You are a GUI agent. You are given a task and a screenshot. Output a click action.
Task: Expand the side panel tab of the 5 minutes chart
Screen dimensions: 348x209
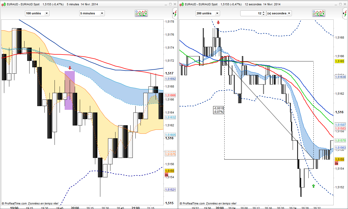[x=175, y=13]
